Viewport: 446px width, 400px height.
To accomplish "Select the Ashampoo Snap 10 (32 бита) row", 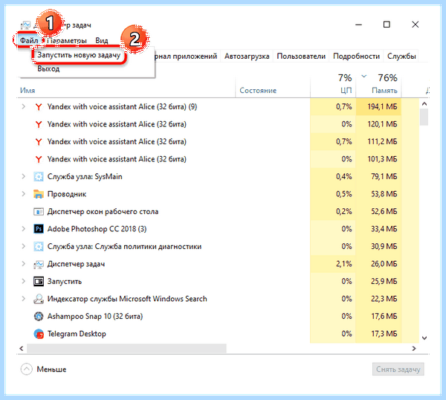I will point(218,317).
